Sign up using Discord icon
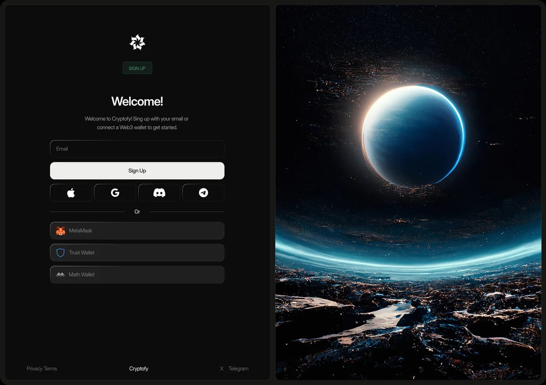The image size is (546, 385). pos(159,192)
